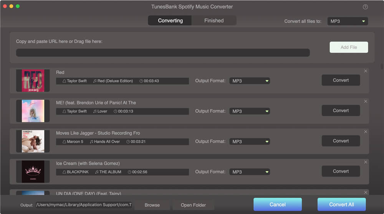Click the blue Cancel button
384x214 pixels.
278,204
